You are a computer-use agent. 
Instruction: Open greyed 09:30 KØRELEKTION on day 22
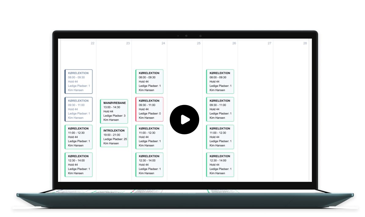pyautogui.click(x=78, y=109)
